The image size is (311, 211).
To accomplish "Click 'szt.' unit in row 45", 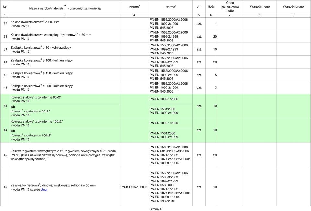I will [199, 155].
